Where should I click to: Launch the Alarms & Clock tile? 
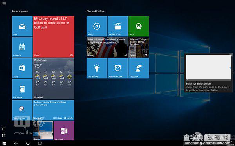tap(117, 68)
